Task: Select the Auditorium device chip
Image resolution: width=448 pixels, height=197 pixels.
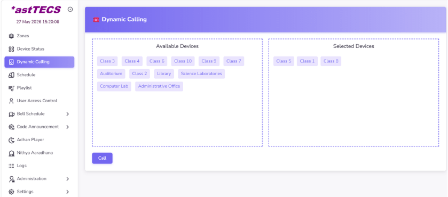Action: pyautogui.click(x=111, y=74)
